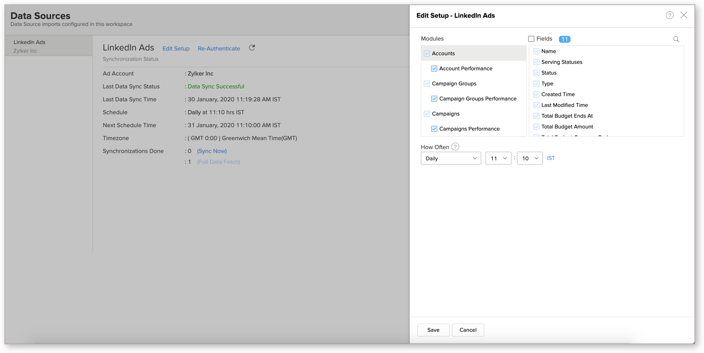Click the refresh sync status icon
Image resolution: width=704 pixels, height=353 pixels.
coord(252,48)
